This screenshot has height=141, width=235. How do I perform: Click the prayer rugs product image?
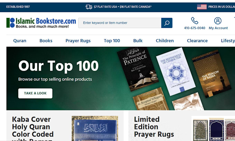213,129
